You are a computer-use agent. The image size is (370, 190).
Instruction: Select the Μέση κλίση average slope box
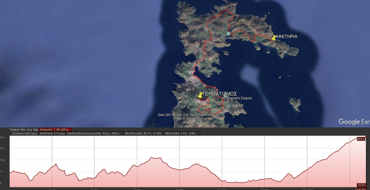click(x=182, y=133)
